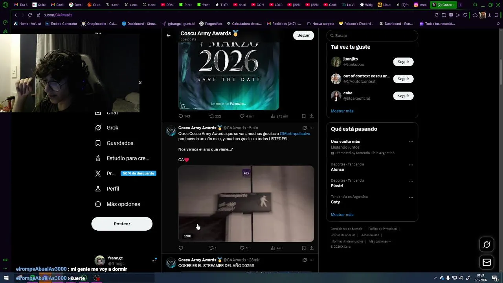This screenshot has height=283, width=503.
Task: Open Estudio para creadores in the sidebar
Action: 122,158
